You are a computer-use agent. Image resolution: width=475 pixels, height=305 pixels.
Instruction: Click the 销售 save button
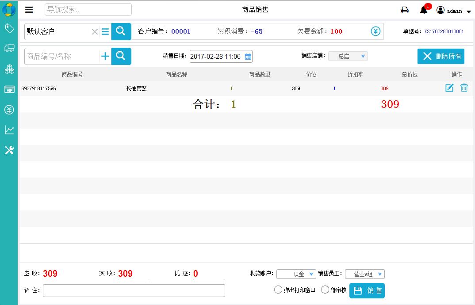click(x=367, y=290)
